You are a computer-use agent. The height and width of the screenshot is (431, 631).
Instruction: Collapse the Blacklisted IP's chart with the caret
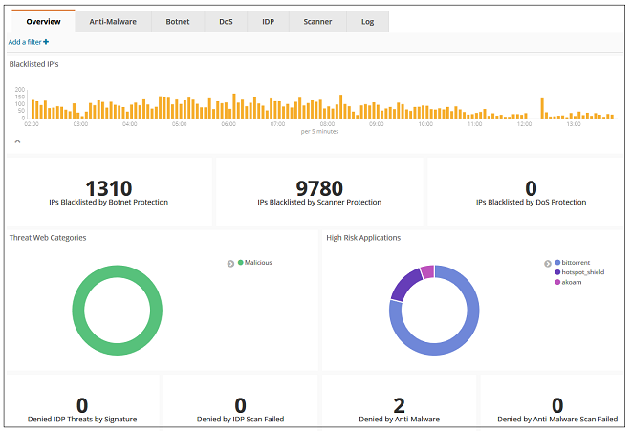coord(16,141)
